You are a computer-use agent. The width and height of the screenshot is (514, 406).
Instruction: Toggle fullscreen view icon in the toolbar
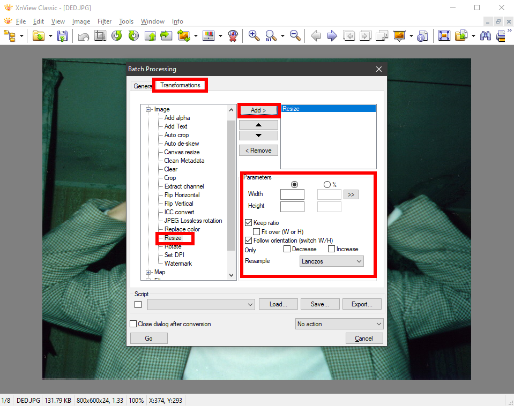[444, 36]
